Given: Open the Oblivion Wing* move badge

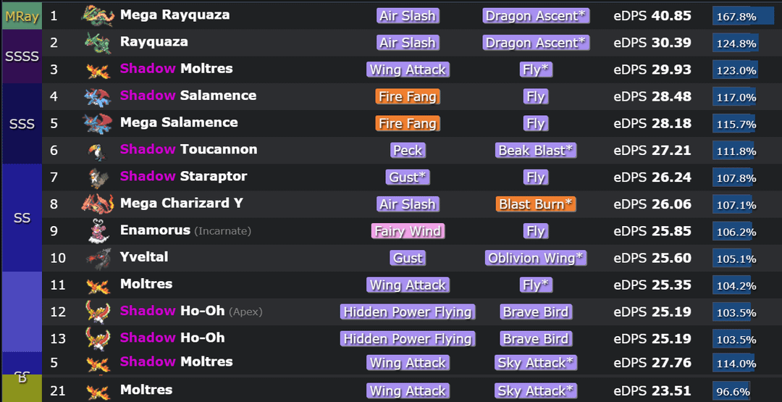Looking at the screenshot, I should 536,258.
